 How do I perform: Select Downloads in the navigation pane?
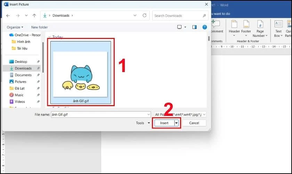click(21, 68)
